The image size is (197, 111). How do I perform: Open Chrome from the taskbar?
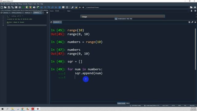coord(22,109)
